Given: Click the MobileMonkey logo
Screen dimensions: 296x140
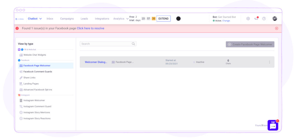Looking at the screenshot, I should click(19, 19).
